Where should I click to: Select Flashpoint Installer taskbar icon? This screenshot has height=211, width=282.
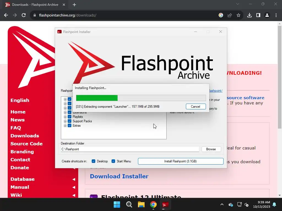click(x=165, y=204)
